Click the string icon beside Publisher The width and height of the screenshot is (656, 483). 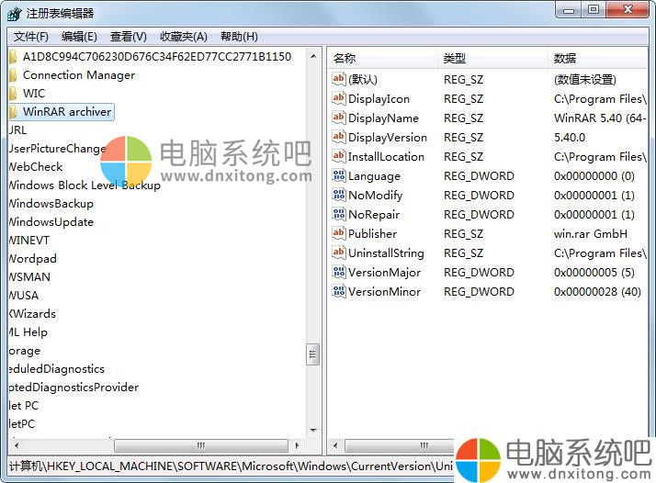[338, 233]
